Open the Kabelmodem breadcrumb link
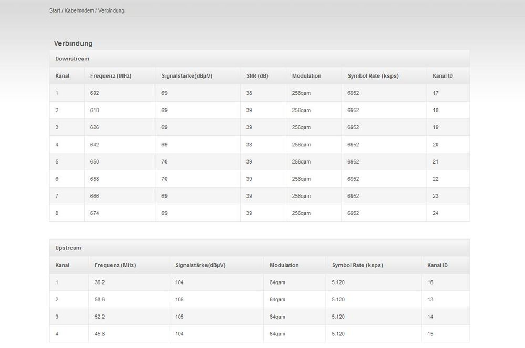 79,10
